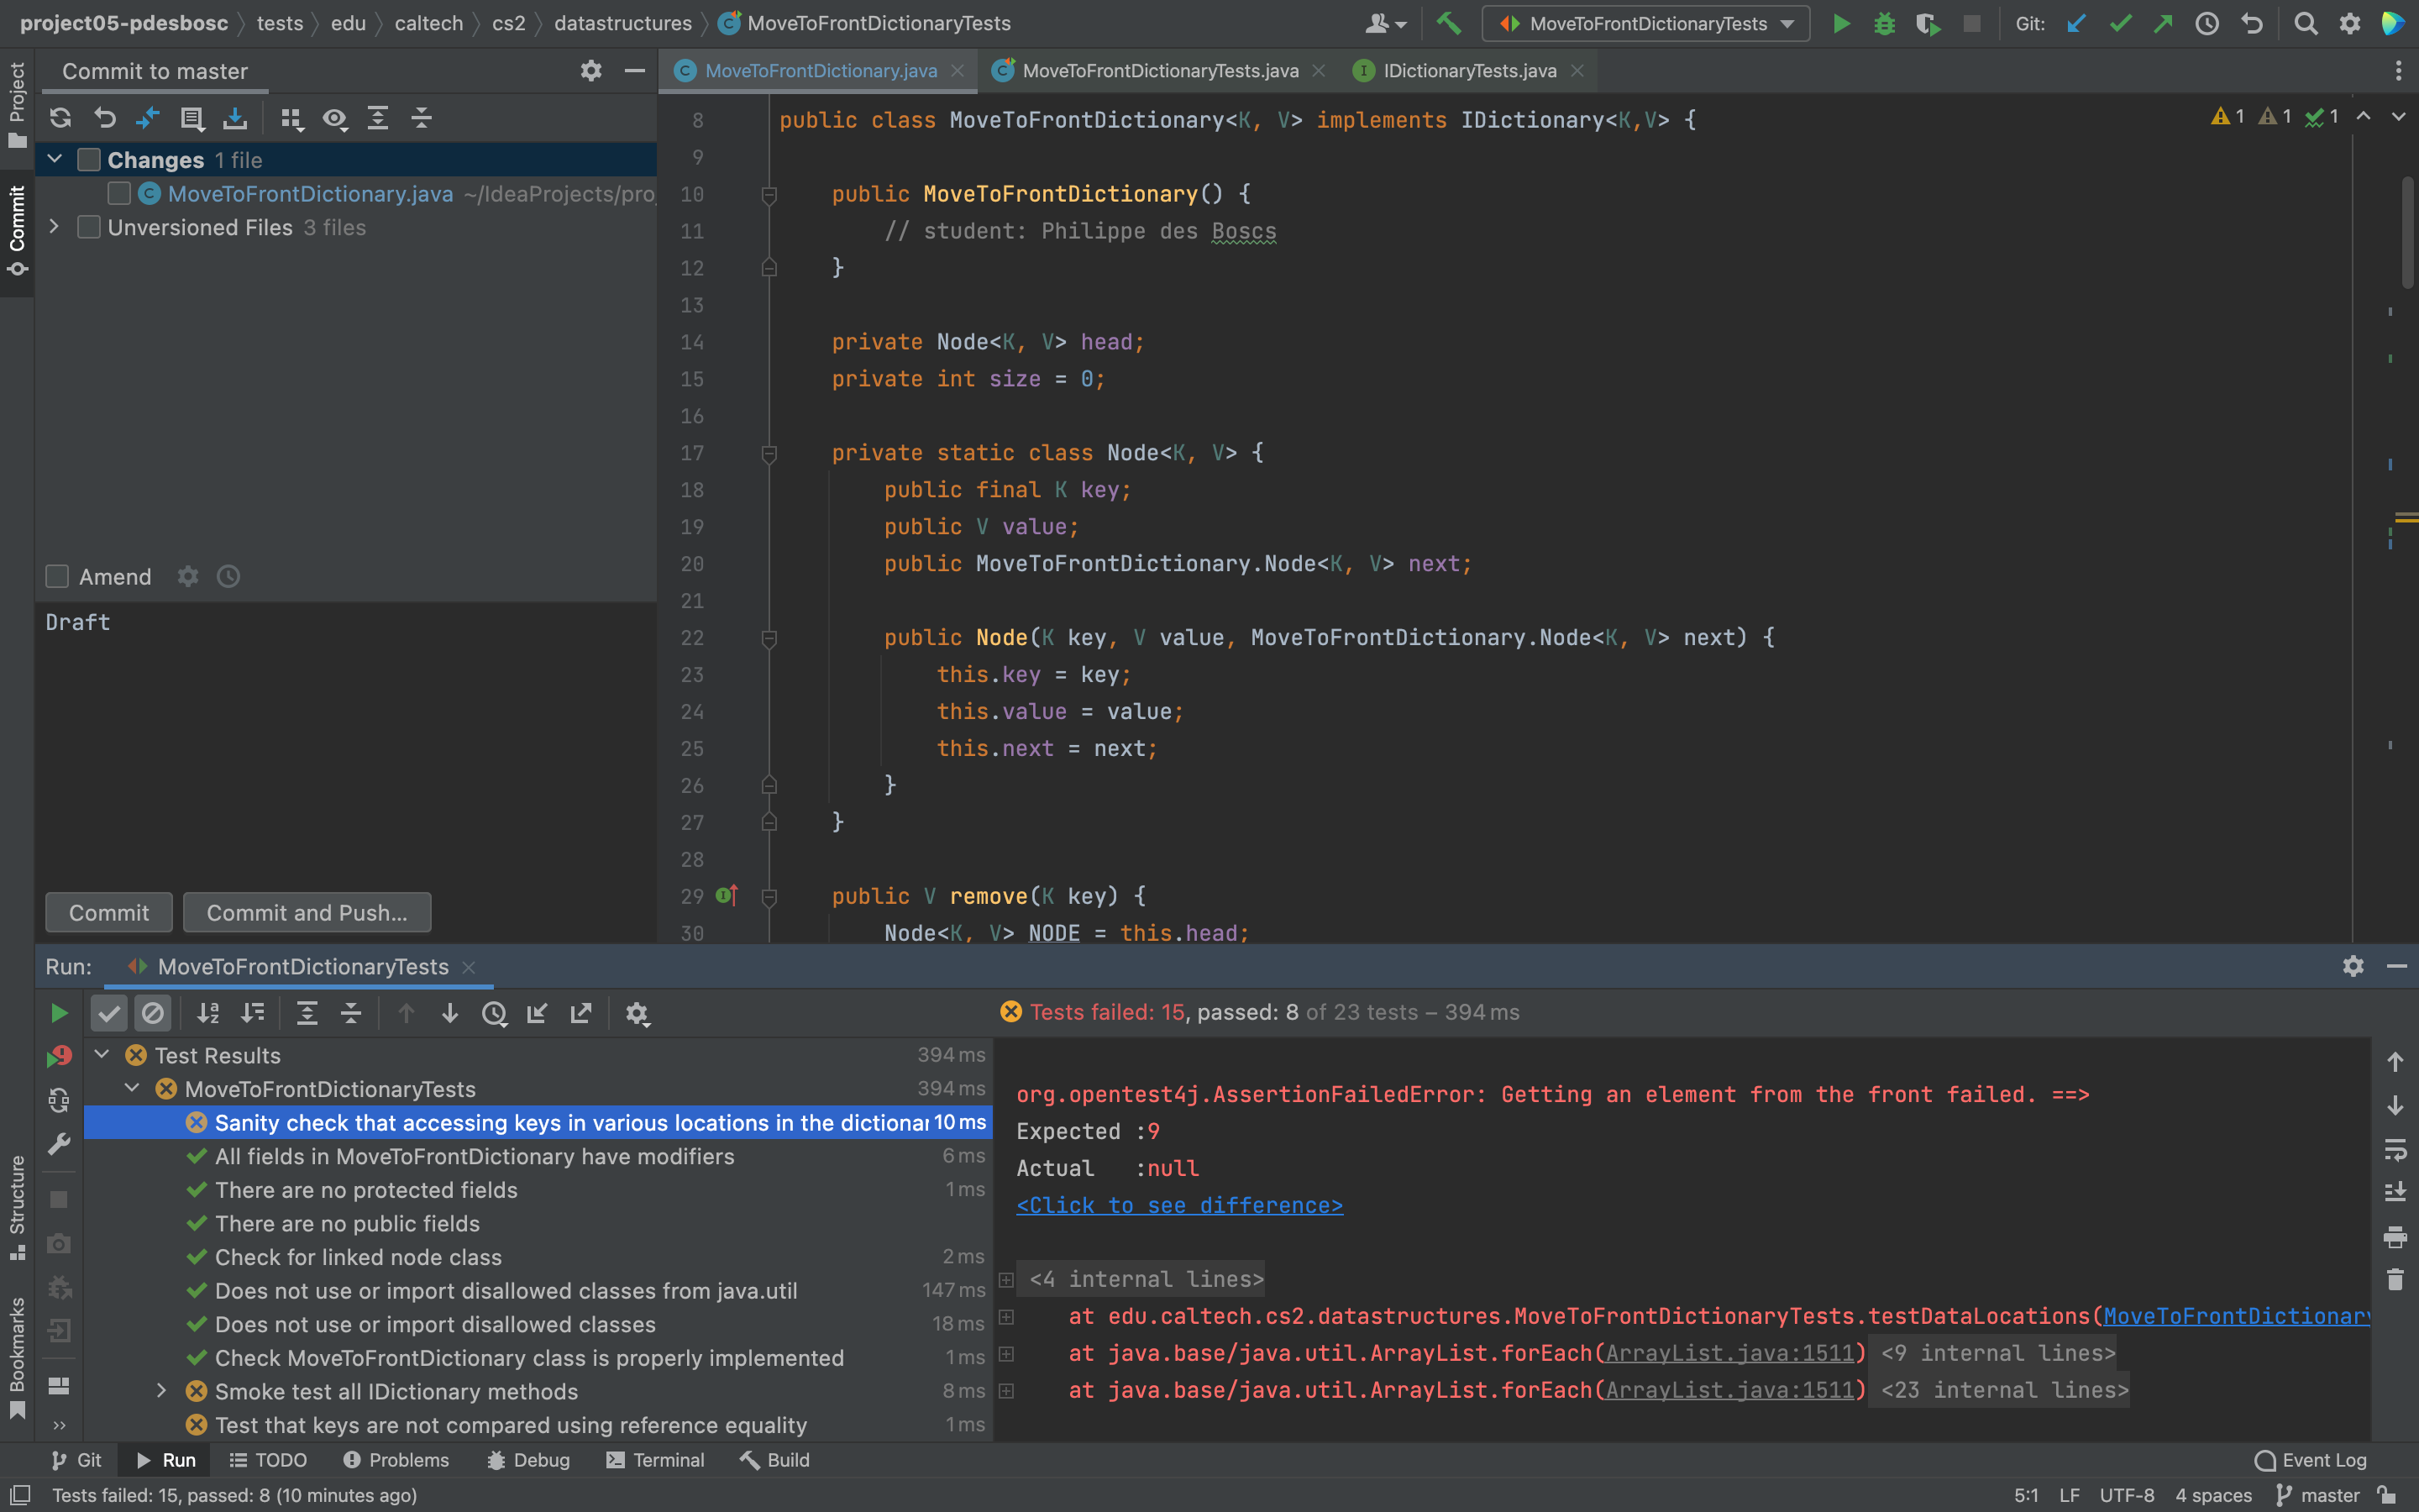
Task: Click the Debug bug icon in top toolbar
Action: (x=1884, y=23)
